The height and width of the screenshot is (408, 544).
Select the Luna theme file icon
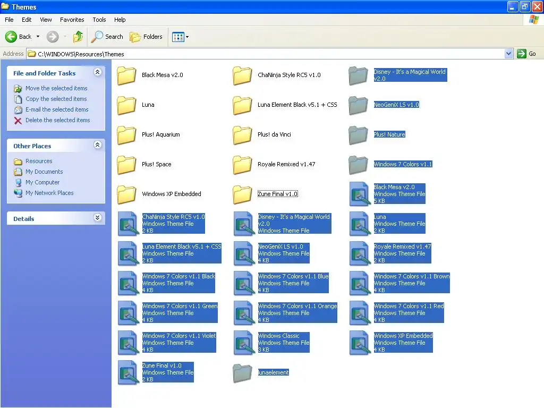[359, 224]
